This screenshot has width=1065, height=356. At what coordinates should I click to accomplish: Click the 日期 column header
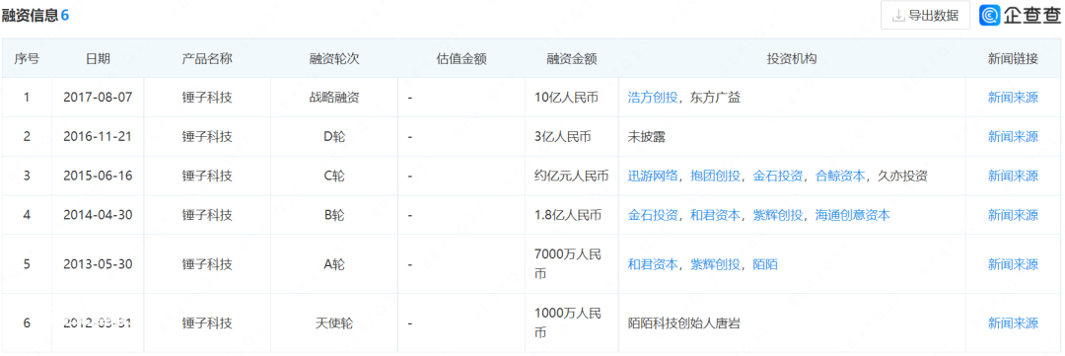click(98, 58)
